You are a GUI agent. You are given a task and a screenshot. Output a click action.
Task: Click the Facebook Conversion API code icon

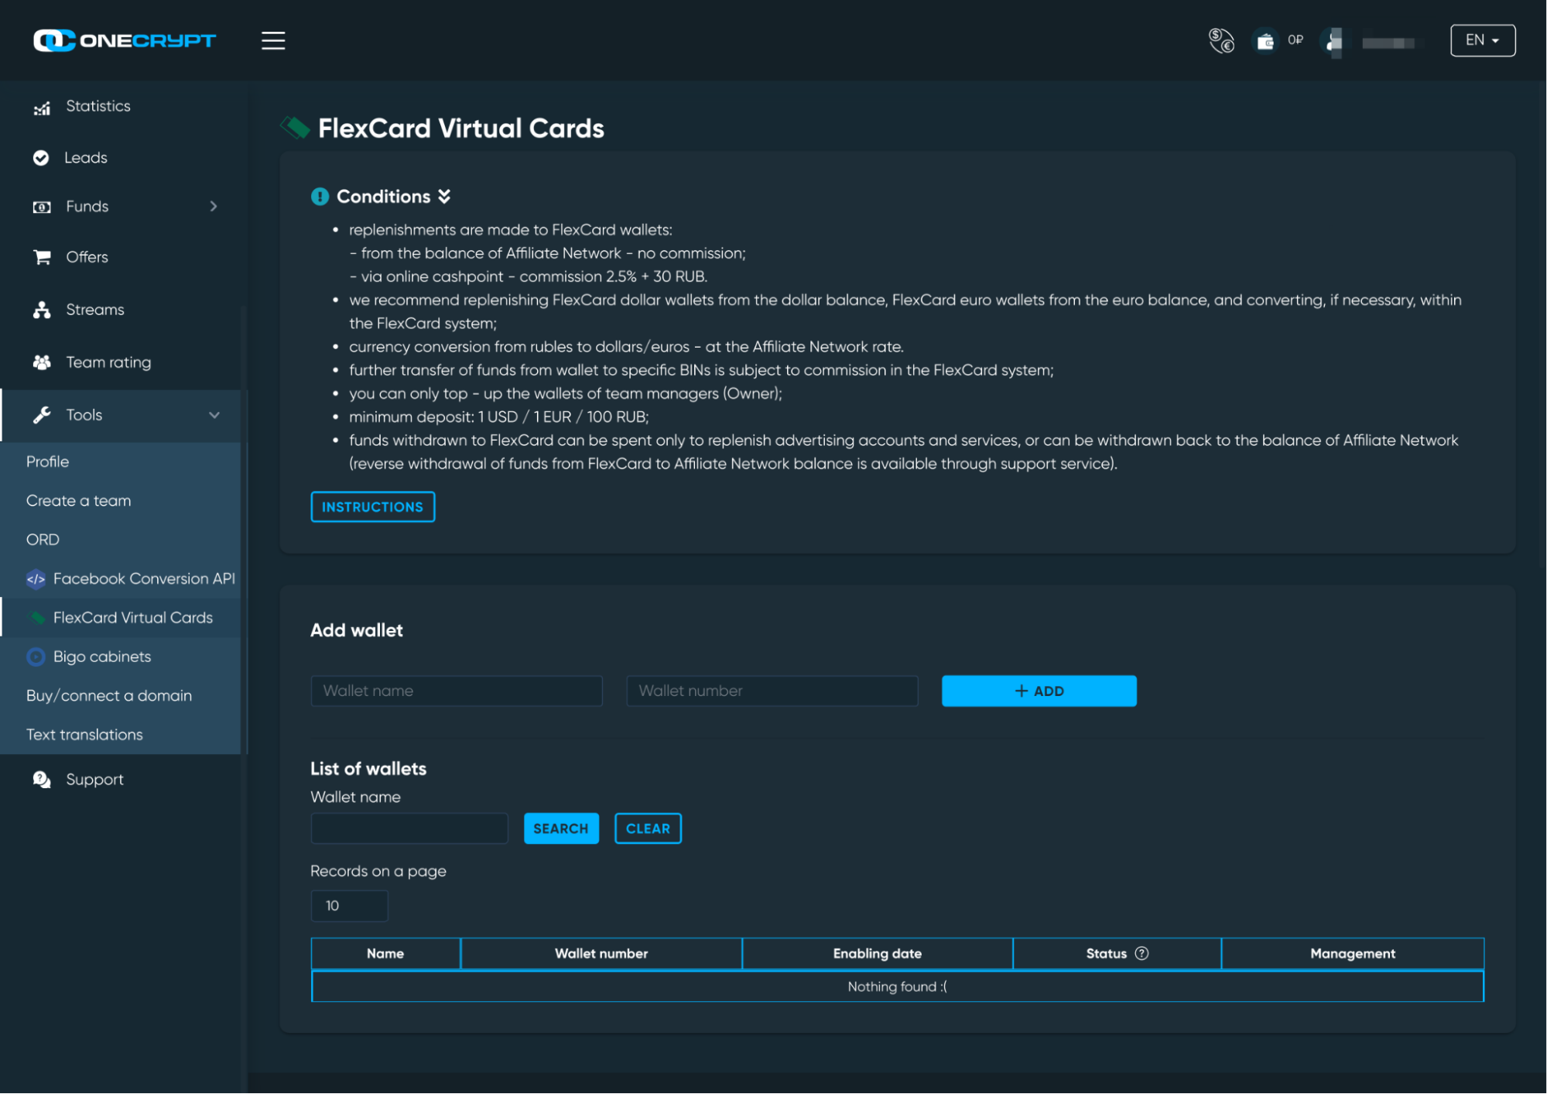36,579
